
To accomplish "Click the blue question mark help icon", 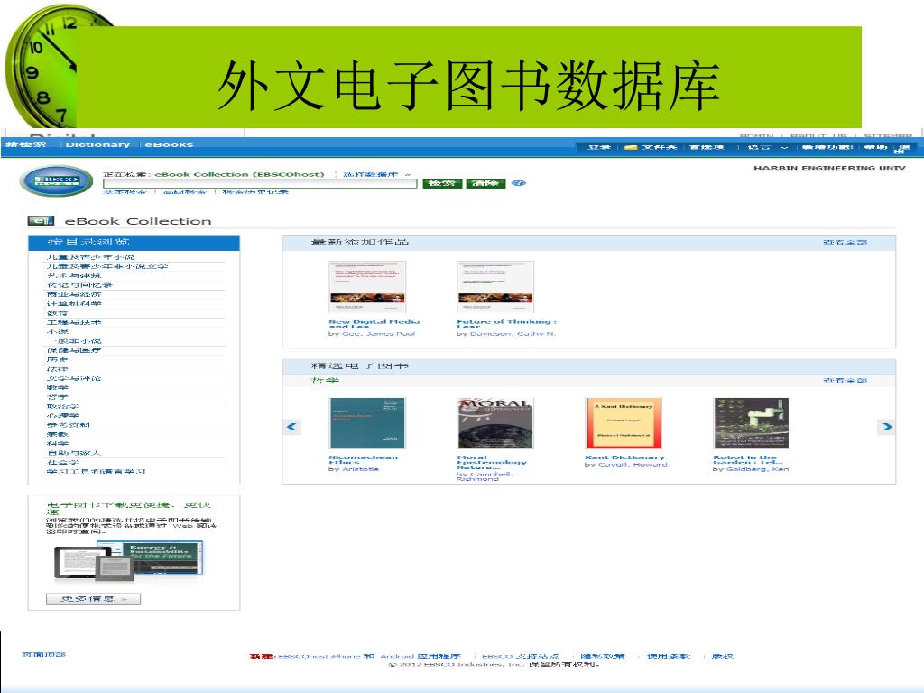I will click(518, 183).
